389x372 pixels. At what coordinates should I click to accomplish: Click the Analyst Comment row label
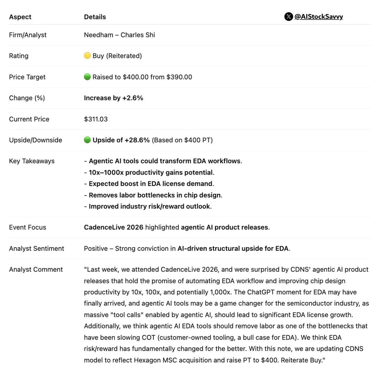36,270
